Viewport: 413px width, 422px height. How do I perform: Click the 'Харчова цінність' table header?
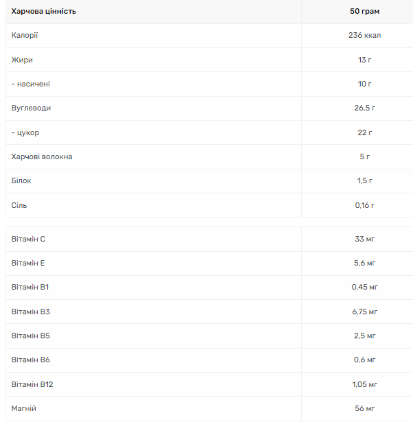click(x=44, y=12)
